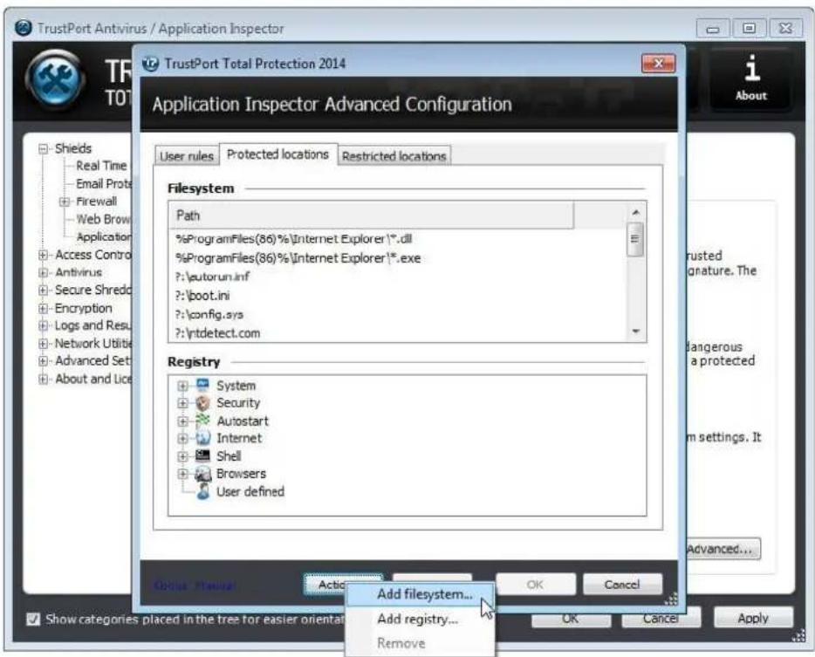This screenshot has height=657, width=815.
Task: Select Logs and Results in main window tree
Action: pyautogui.click(x=93, y=325)
